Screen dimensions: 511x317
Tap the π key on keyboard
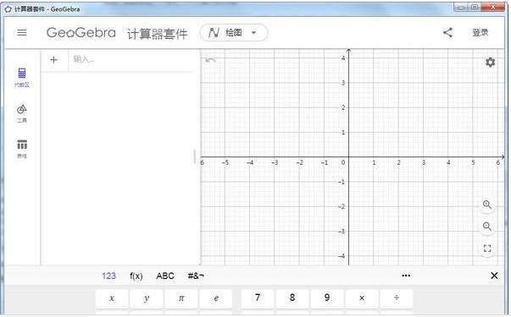click(x=181, y=298)
